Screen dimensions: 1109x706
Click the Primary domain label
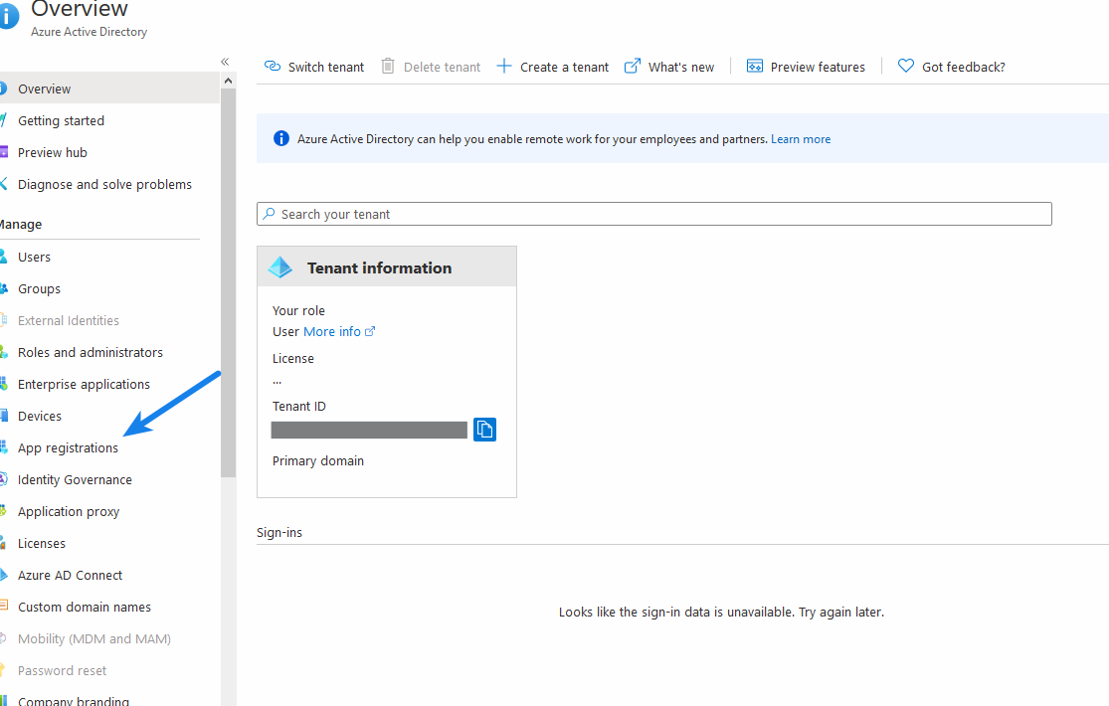click(318, 460)
